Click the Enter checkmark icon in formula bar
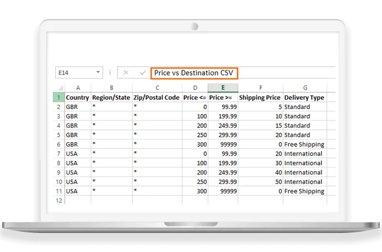 click(x=143, y=73)
